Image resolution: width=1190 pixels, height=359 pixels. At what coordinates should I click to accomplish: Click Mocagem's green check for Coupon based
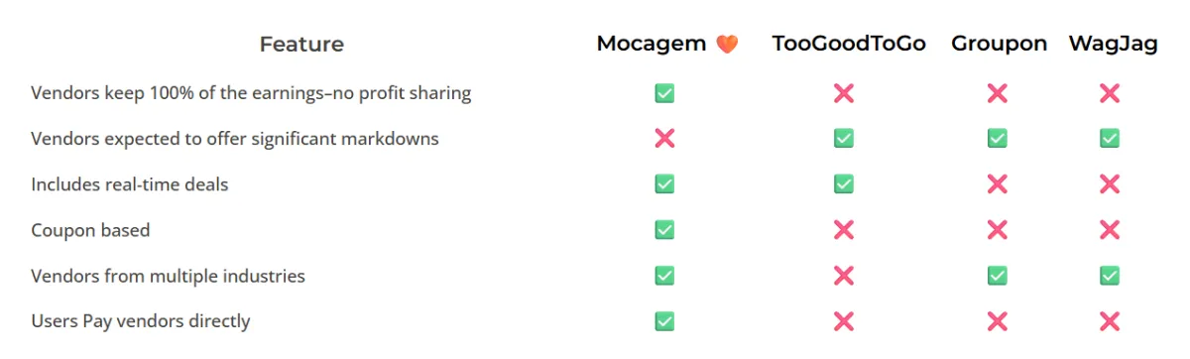click(664, 230)
